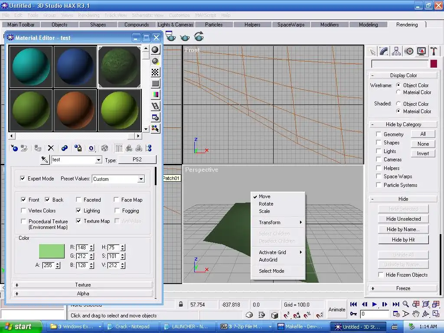The image size is (444, 333).
Task: Switch to Modifiers toolbar tab
Action: click(330, 25)
